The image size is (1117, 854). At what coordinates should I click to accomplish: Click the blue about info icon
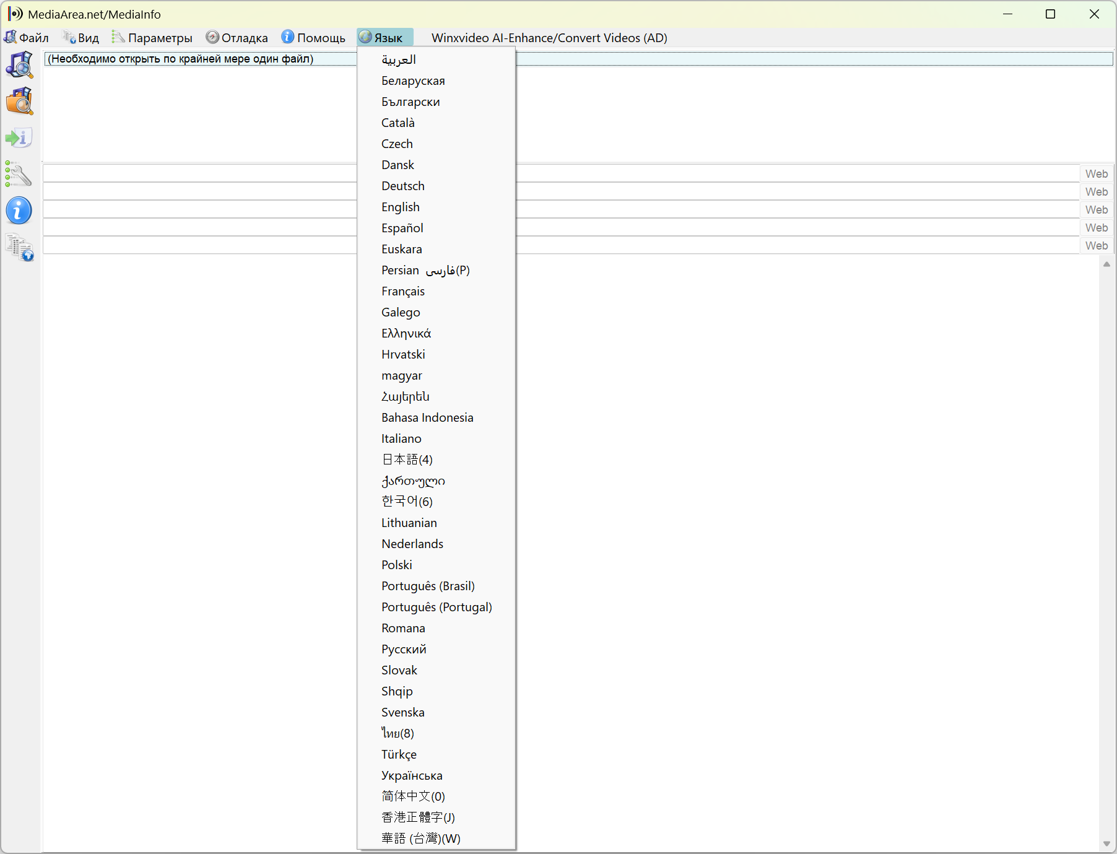(x=19, y=211)
